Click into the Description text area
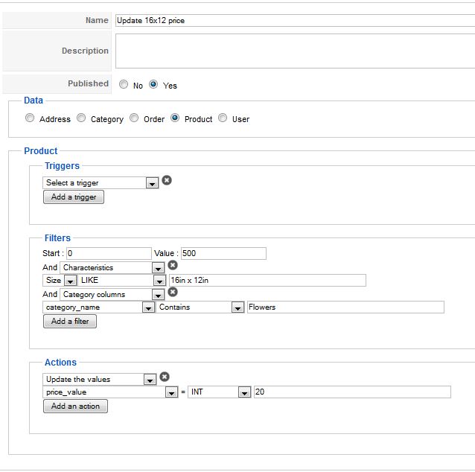475x472 pixels. tap(295, 51)
